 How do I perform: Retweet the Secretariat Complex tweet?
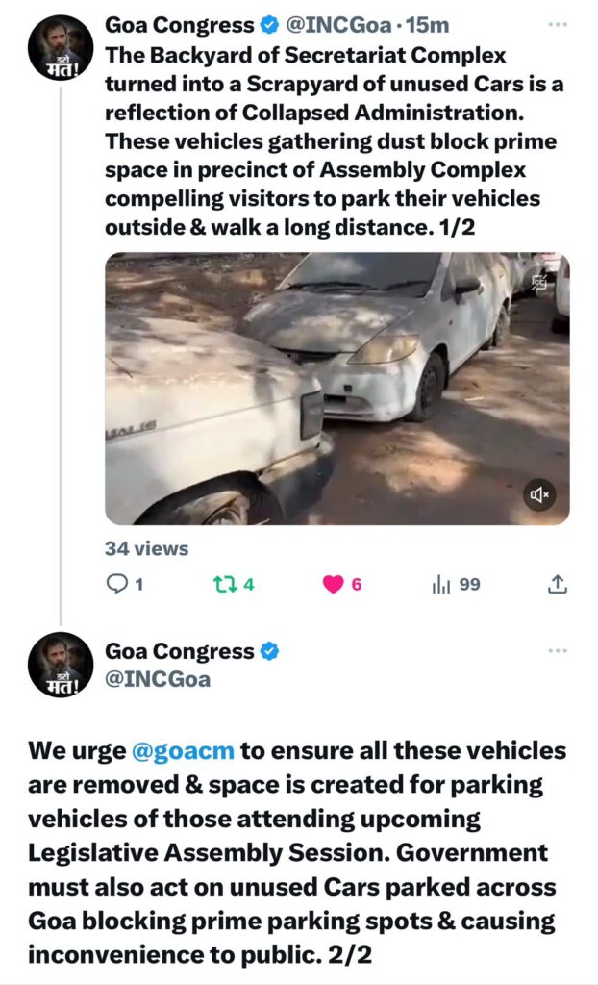(224, 584)
